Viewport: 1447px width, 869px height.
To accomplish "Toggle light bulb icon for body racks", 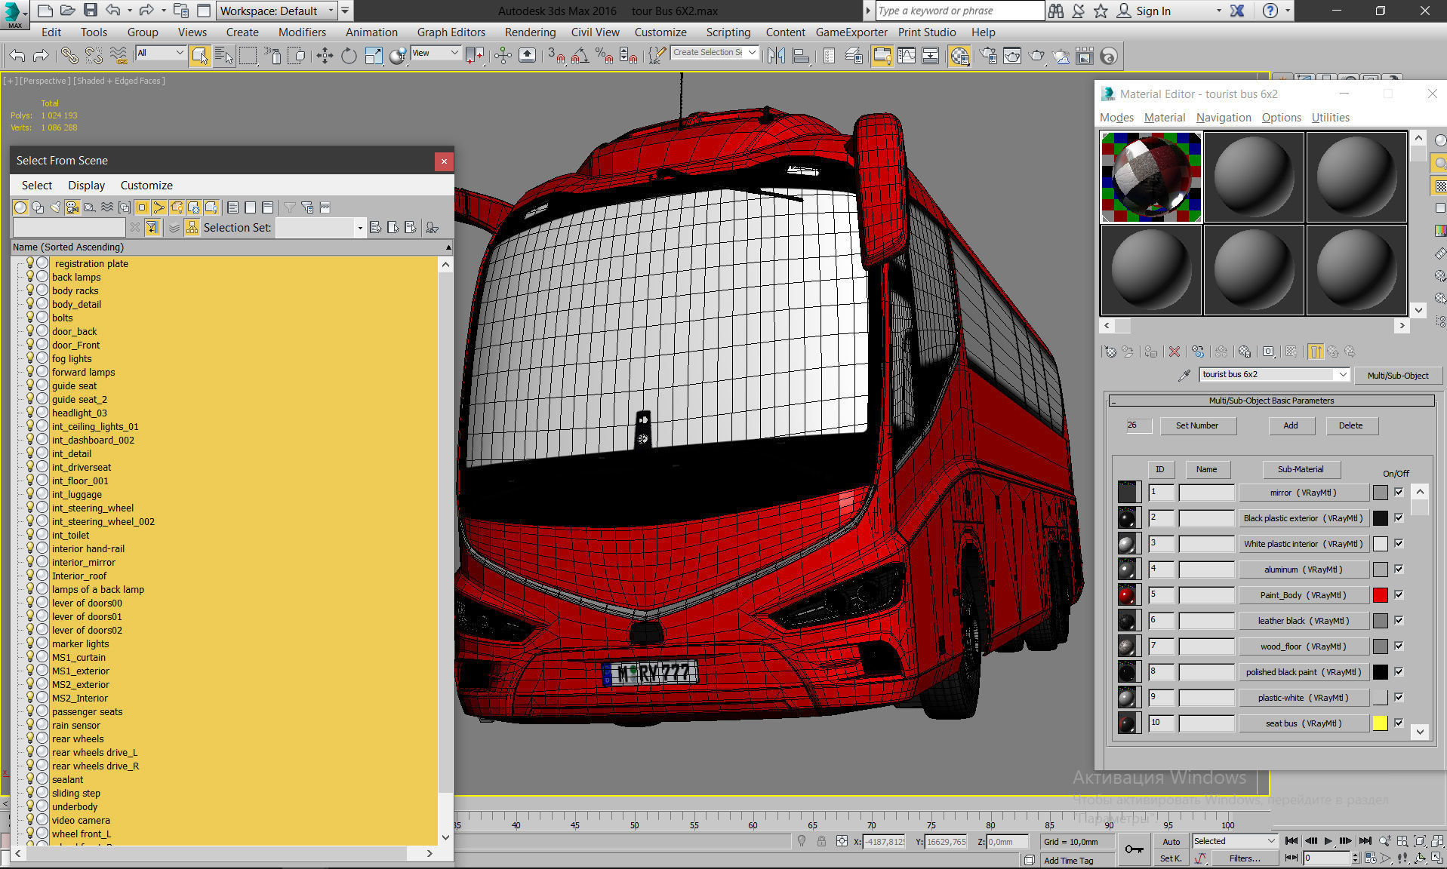I will coord(30,290).
